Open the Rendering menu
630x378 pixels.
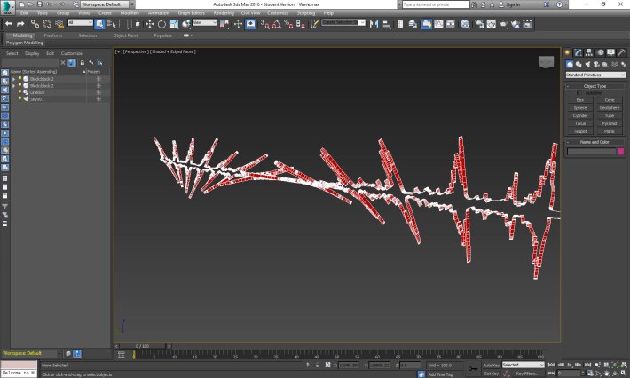224,14
